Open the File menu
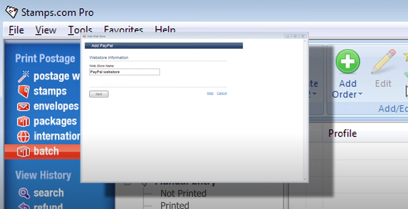The image size is (408, 209). click(16, 30)
